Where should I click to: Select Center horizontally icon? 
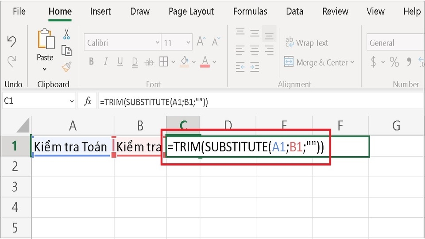255,50
